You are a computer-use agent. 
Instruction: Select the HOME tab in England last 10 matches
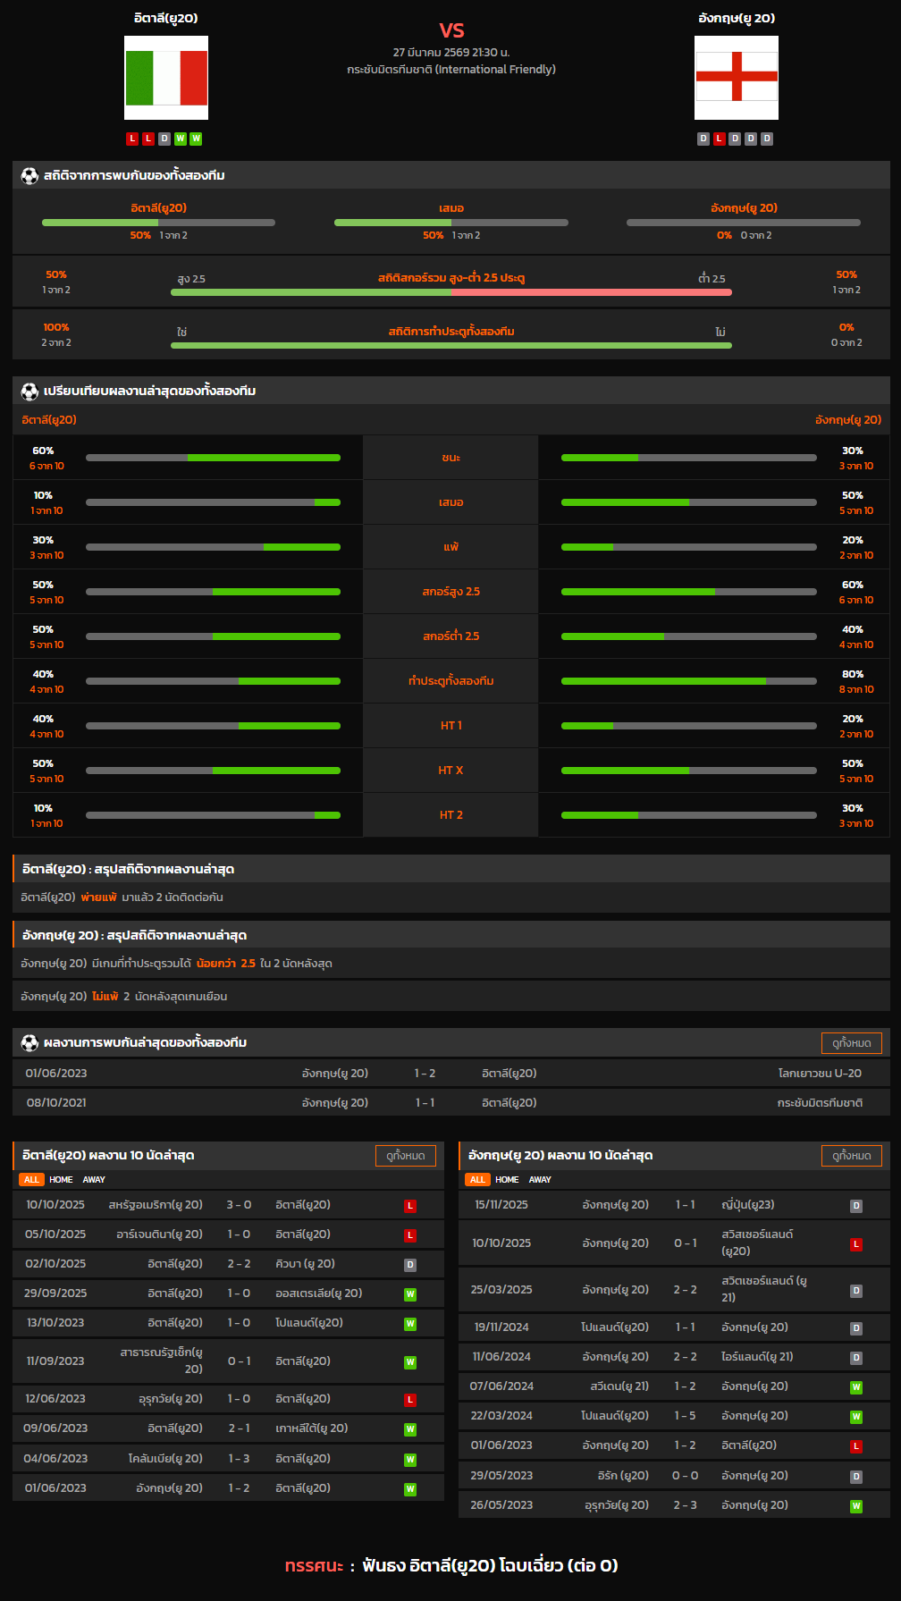click(507, 1180)
